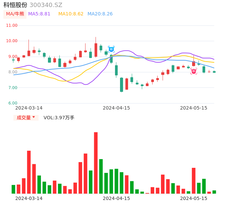Click the tallest green volume bar
The height and width of the screenshot is (203, 230).
(101, 176)
